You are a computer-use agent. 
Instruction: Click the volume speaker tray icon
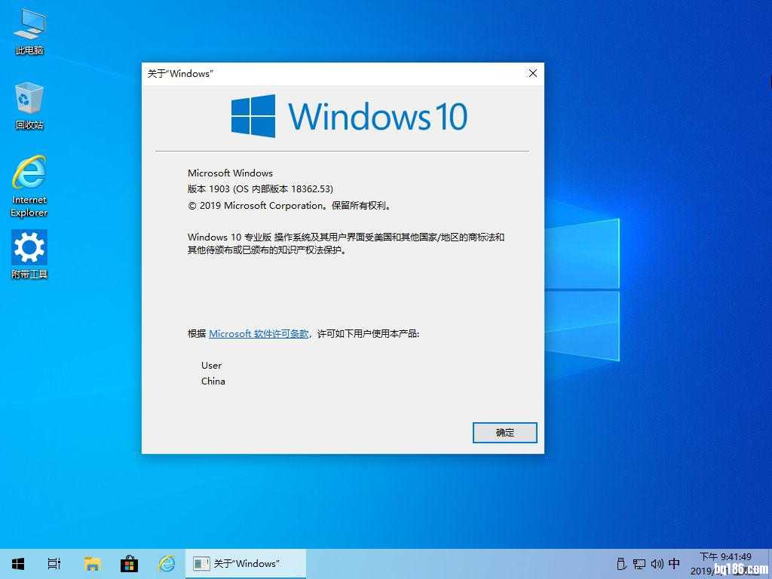coord(657,563)
